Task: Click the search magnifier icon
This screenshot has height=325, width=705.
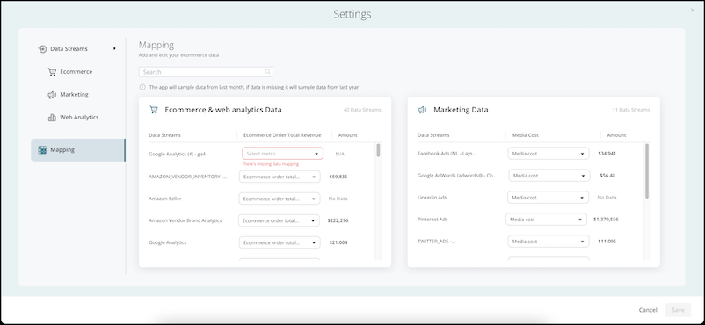Action: click(267, 72)
